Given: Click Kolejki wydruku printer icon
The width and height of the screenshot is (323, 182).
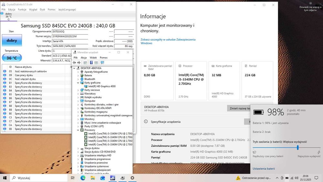Looking at the screenshot, I should tap(82, 97).
